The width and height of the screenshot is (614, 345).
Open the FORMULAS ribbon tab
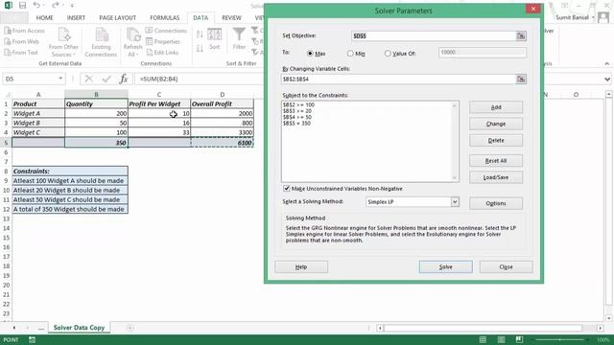click(x=164, y=17)
